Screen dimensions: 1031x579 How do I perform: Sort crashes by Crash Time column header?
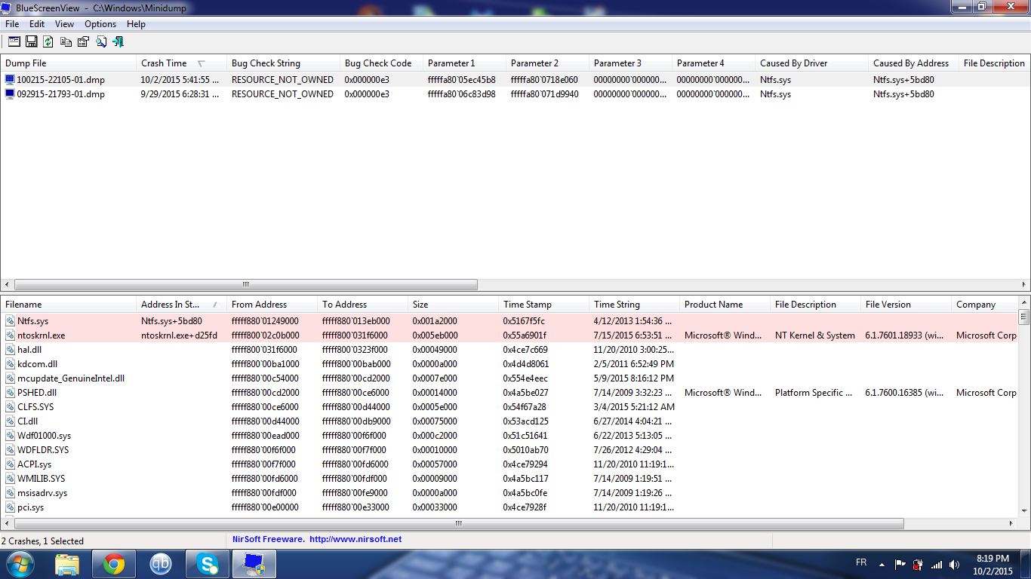click(181, 63)
